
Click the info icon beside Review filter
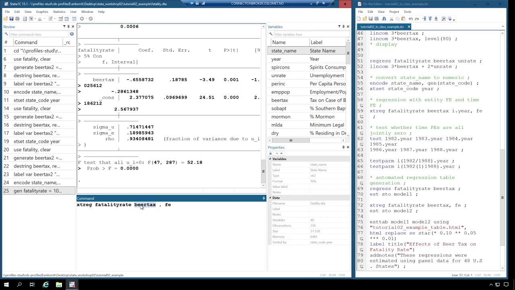click(72, 34)
